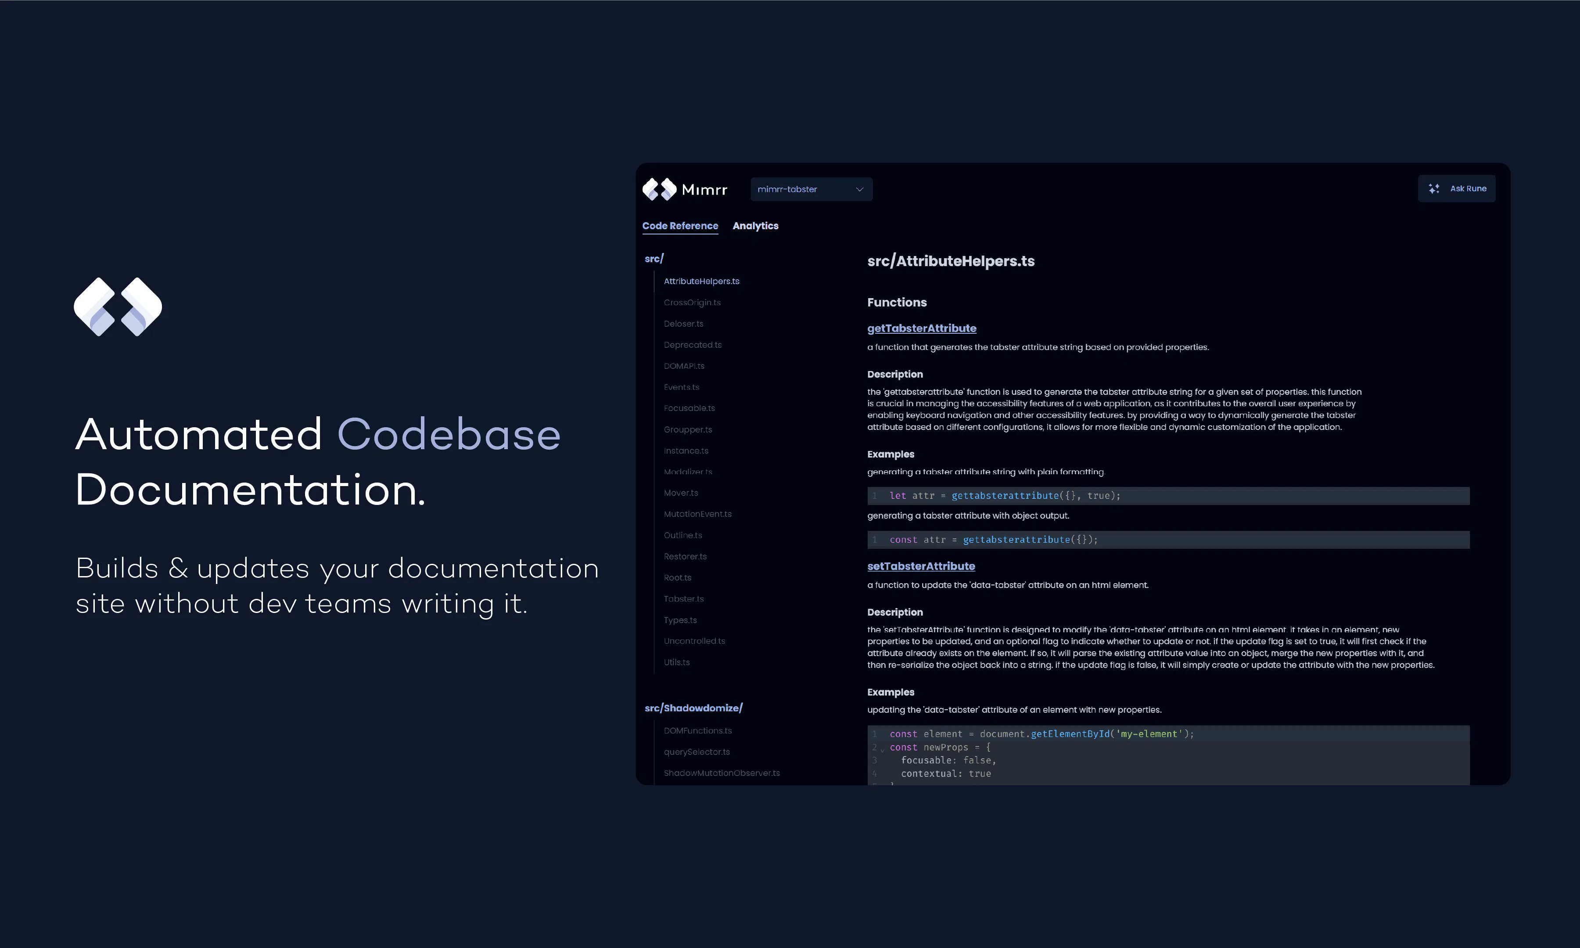The image size is (1580, 948).
Task: Click the large Mimrr diamond logo
Action: pos(118,306)
